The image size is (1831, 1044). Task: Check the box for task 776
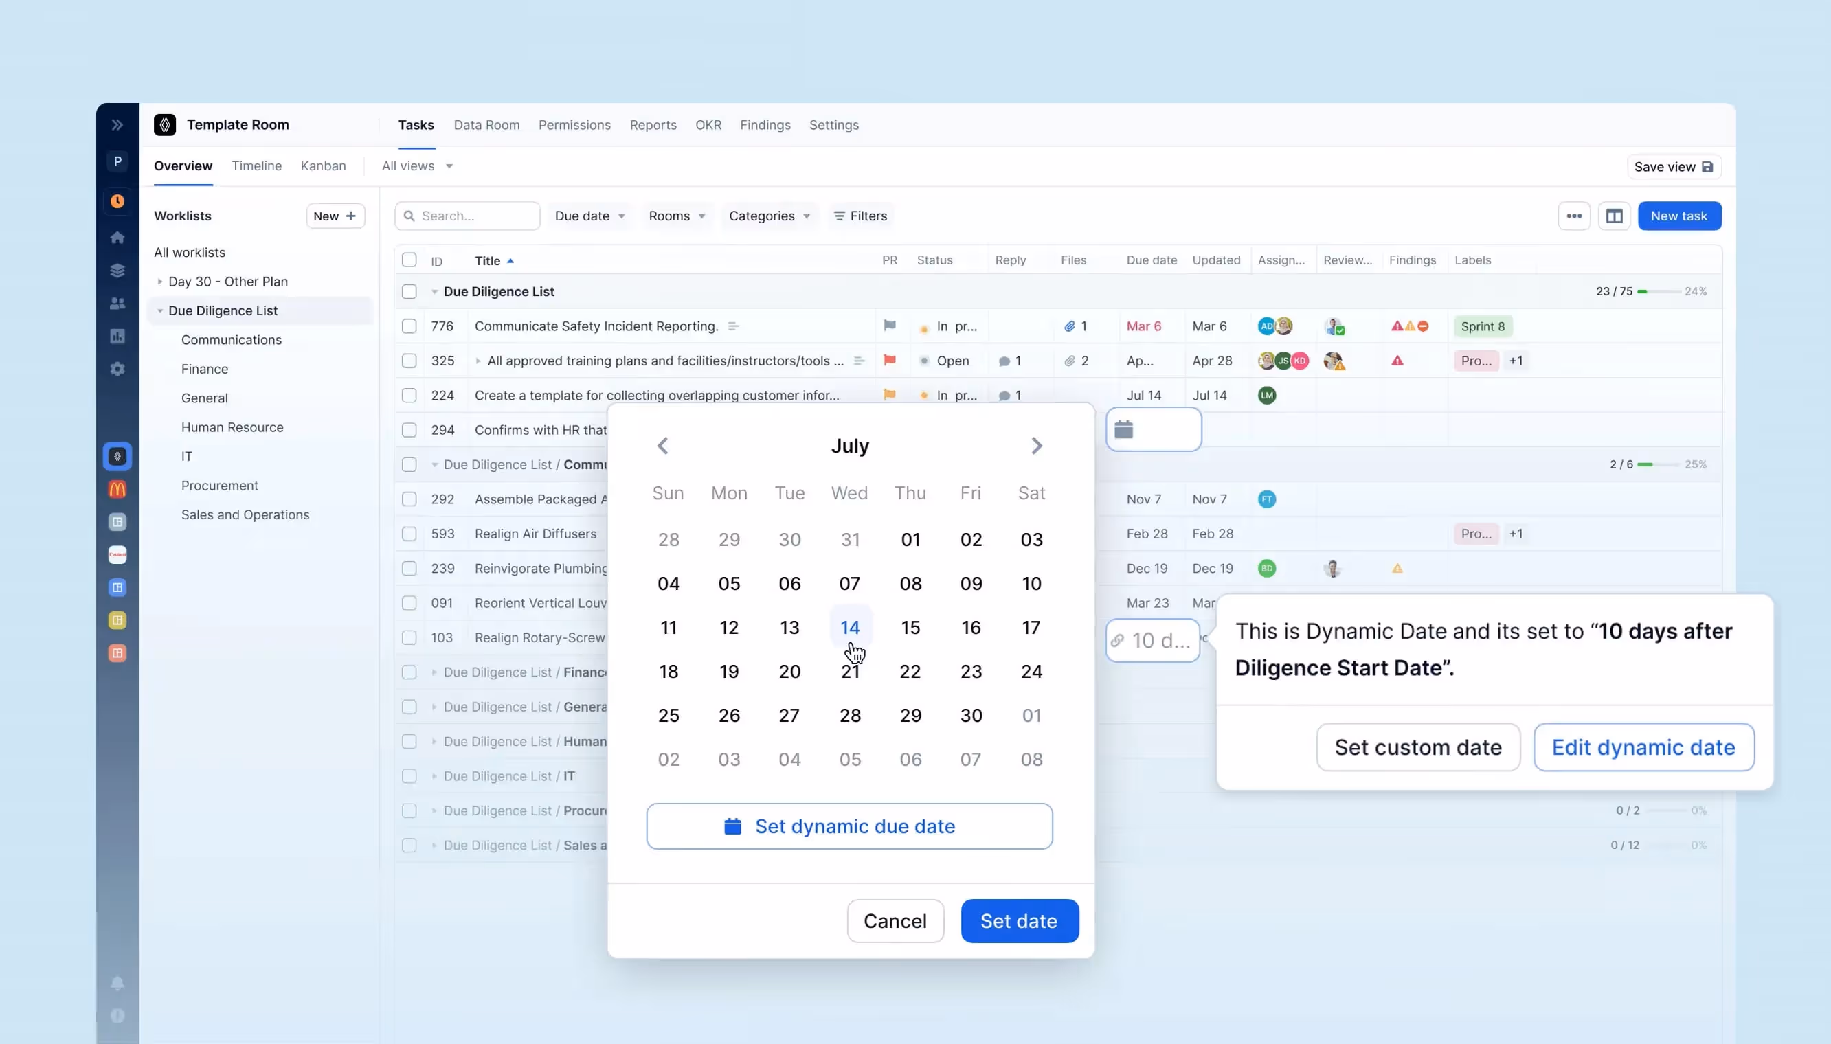coord(409,326)
